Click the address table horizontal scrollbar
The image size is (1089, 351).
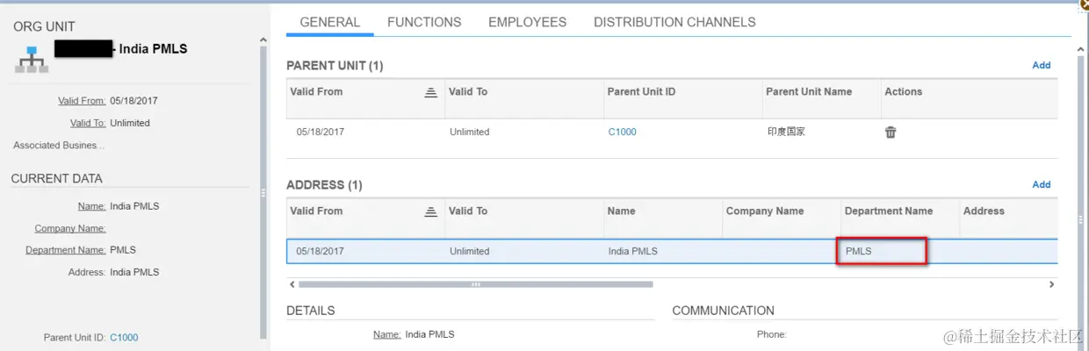coord(475,284)
